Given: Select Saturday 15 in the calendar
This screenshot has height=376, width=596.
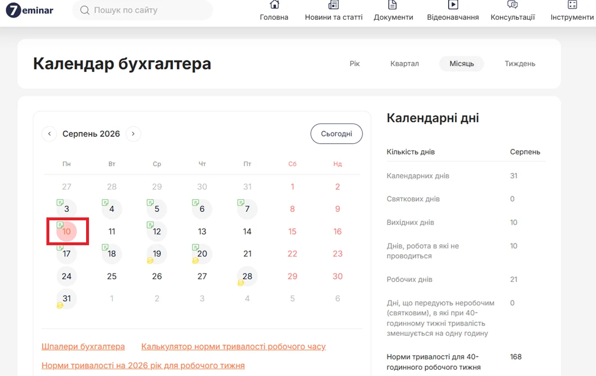Looking at the screenshot, I should pos(292,231).
